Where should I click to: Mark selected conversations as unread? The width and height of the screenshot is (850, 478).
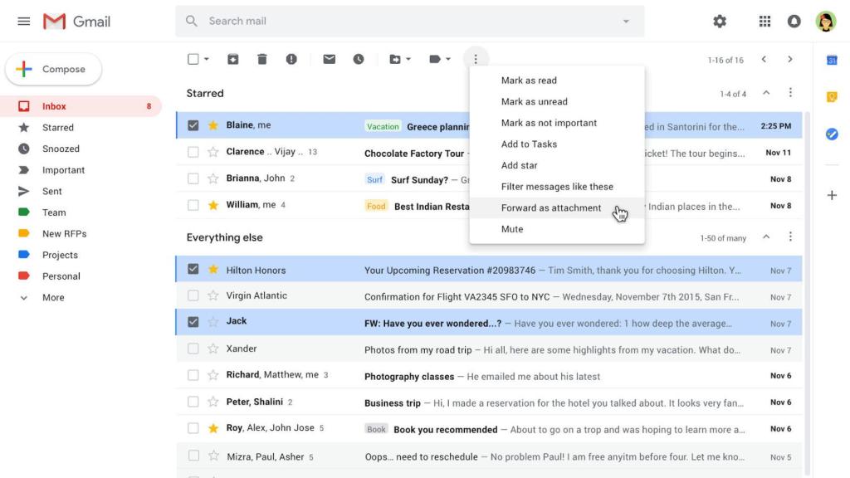point(329,59)
